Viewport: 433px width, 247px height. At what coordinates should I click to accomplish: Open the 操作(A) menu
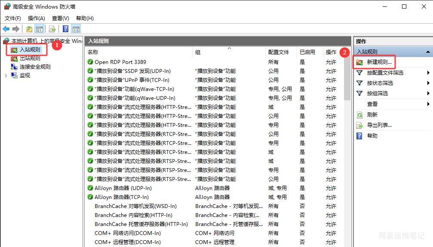36,18
